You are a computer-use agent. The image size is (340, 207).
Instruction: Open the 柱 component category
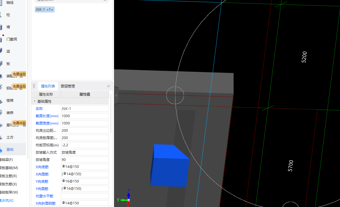coord(8,15)
